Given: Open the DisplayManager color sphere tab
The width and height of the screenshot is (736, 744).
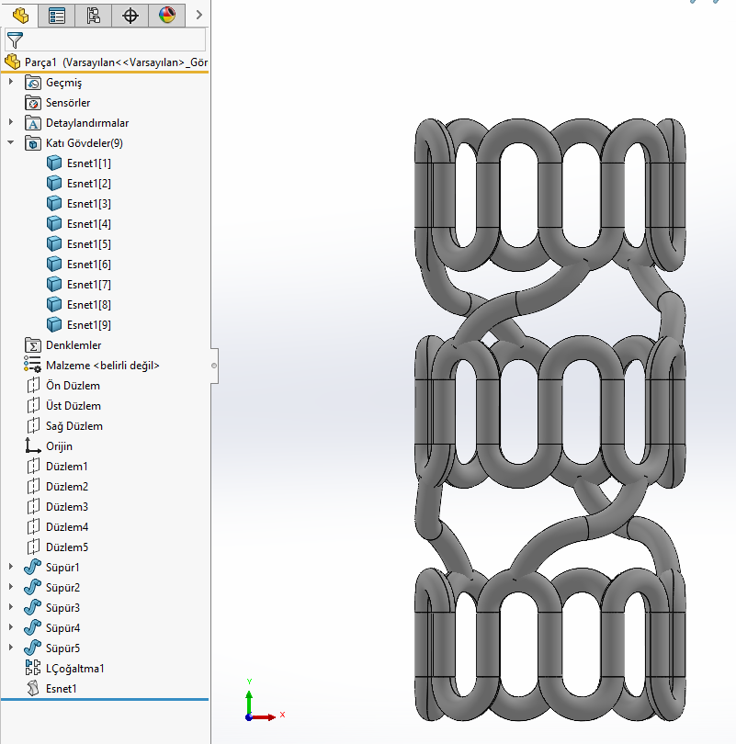Looking at the screenshot, I should tap(166, 15).
